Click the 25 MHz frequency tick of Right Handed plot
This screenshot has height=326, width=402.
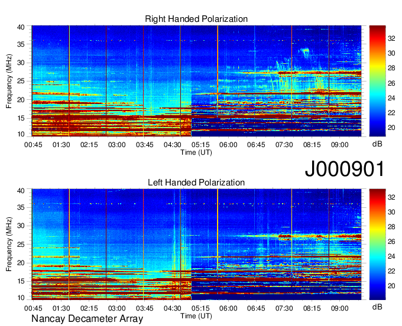21,81
